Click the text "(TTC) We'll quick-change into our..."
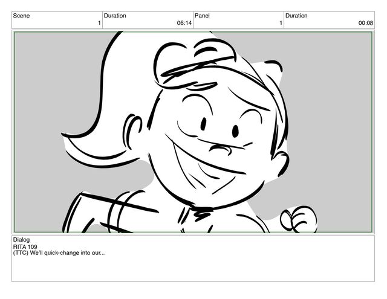The width and height of the screenshot is (387, 299). coord(59,253)
